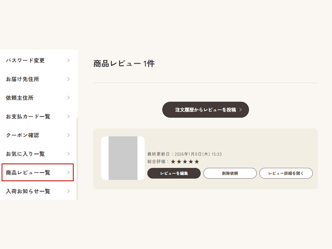Screen dimensions: 332x249
Task: Open クーポン確認 from the sidebar
Action: 22,135
